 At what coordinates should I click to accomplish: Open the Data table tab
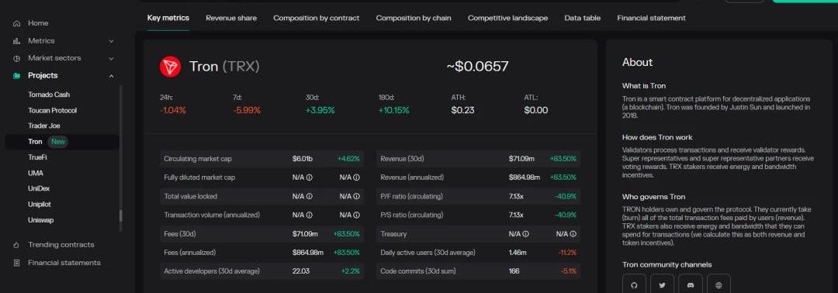click(x=583, y=18)
